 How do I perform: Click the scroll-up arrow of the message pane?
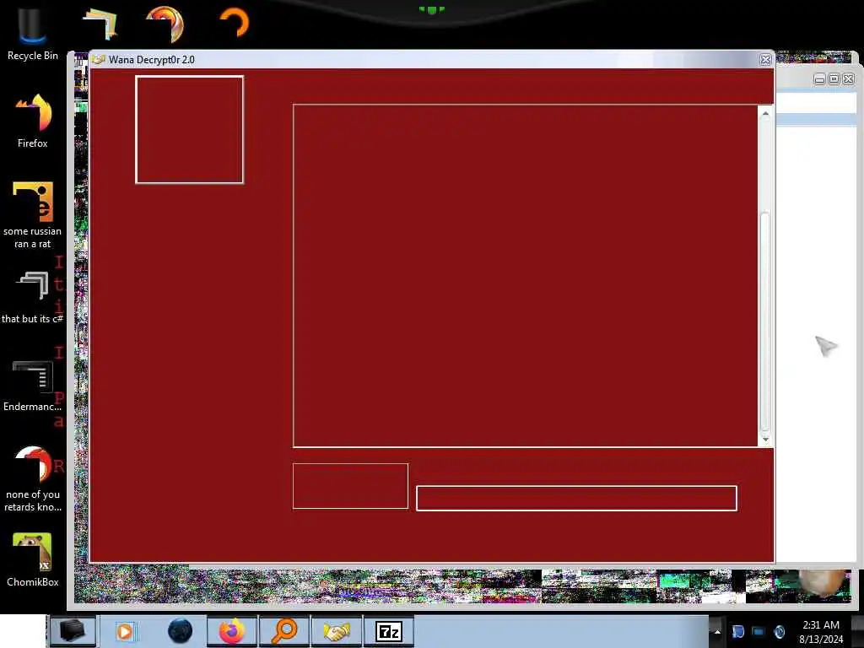pos(765,114)
